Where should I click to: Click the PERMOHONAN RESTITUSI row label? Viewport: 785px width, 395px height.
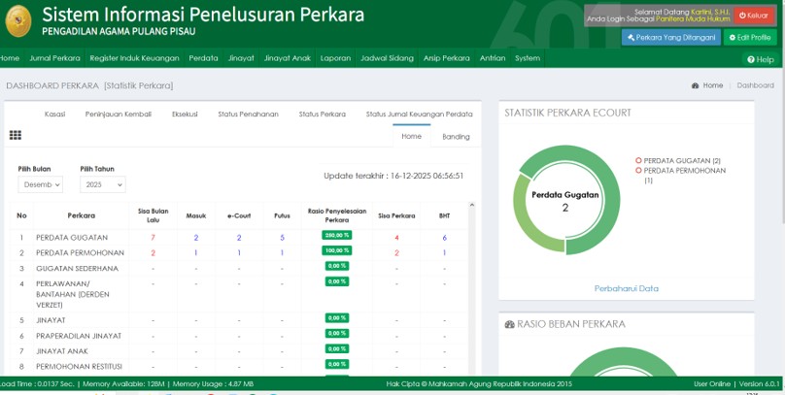[79, 366]
